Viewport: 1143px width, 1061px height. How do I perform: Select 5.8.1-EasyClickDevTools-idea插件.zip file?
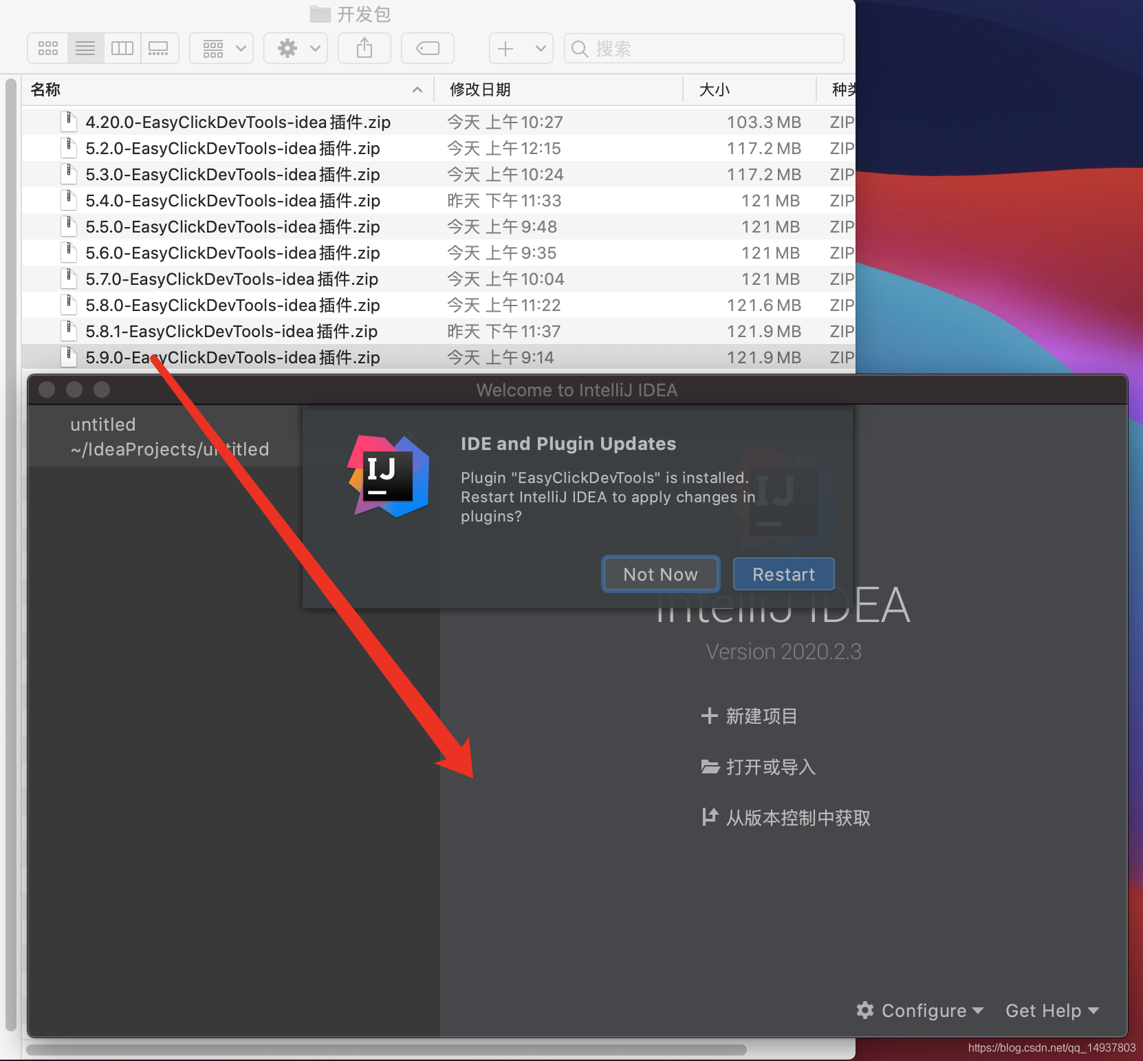point(232,331)
